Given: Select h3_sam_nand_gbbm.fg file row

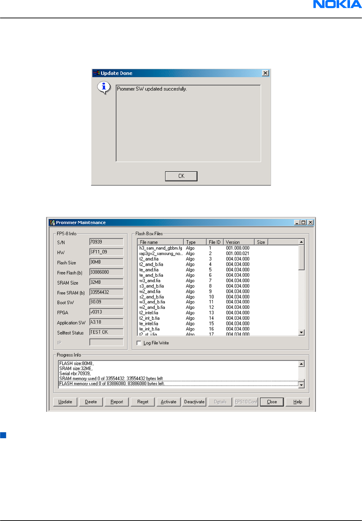Looking at the screenshot, I should click(x=218, y=248).
